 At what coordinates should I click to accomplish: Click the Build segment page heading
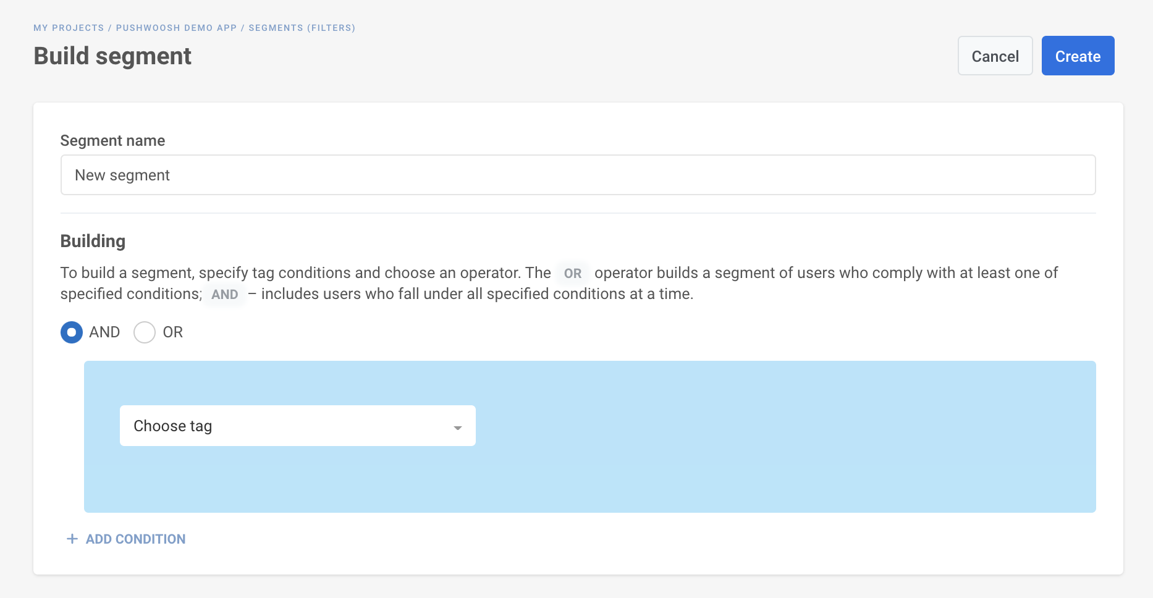[112, 56]
